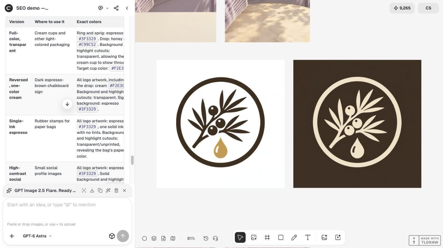Click the focus frame icon in image bar
The width and height of the screenshot is (443, 248).
point(84,190)
